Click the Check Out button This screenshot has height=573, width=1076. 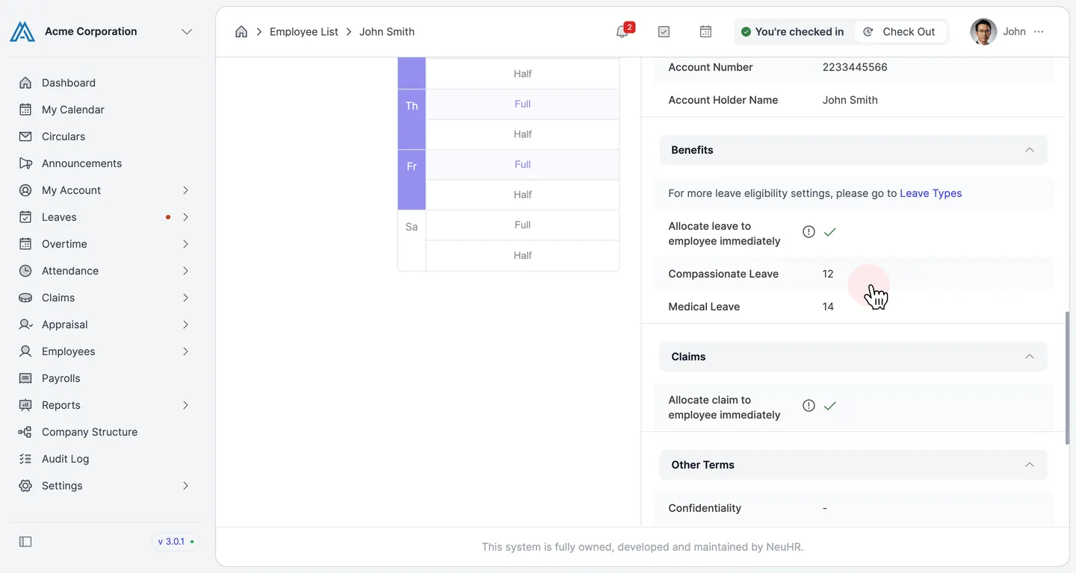click(900, 31)
